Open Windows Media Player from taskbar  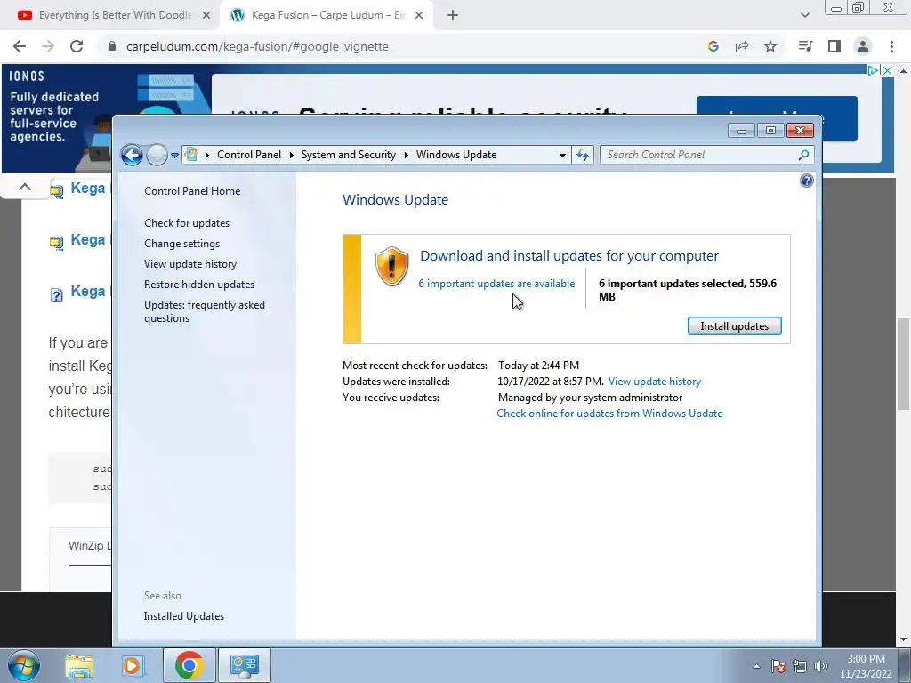click(133, 665)
